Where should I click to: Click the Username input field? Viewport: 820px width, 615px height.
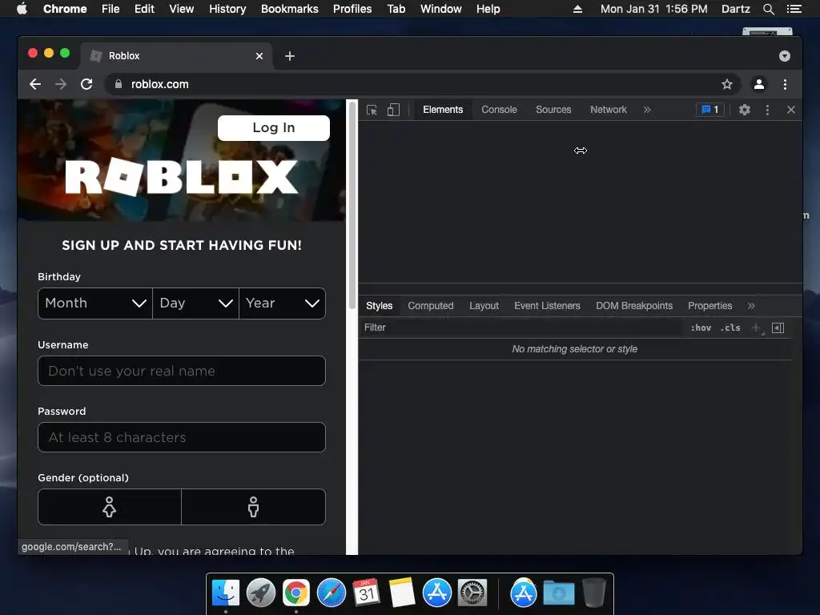click(182, 371)
